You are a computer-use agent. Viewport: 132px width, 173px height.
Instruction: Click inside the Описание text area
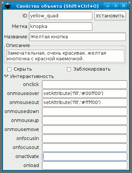click(65, 56)
